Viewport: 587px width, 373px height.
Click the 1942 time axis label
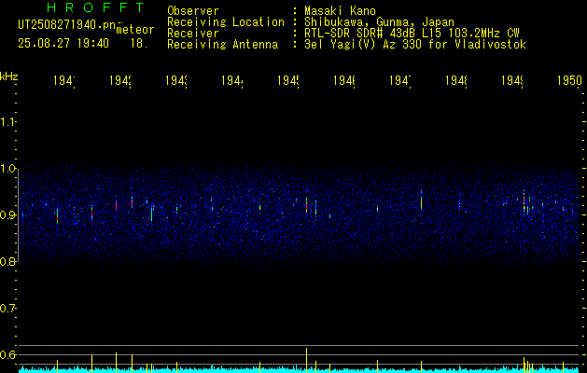[x=120, y=81]
